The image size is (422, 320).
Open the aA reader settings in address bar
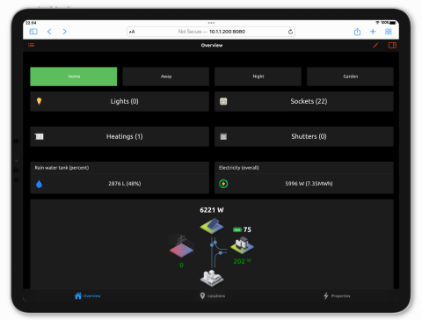pos(132,32)
